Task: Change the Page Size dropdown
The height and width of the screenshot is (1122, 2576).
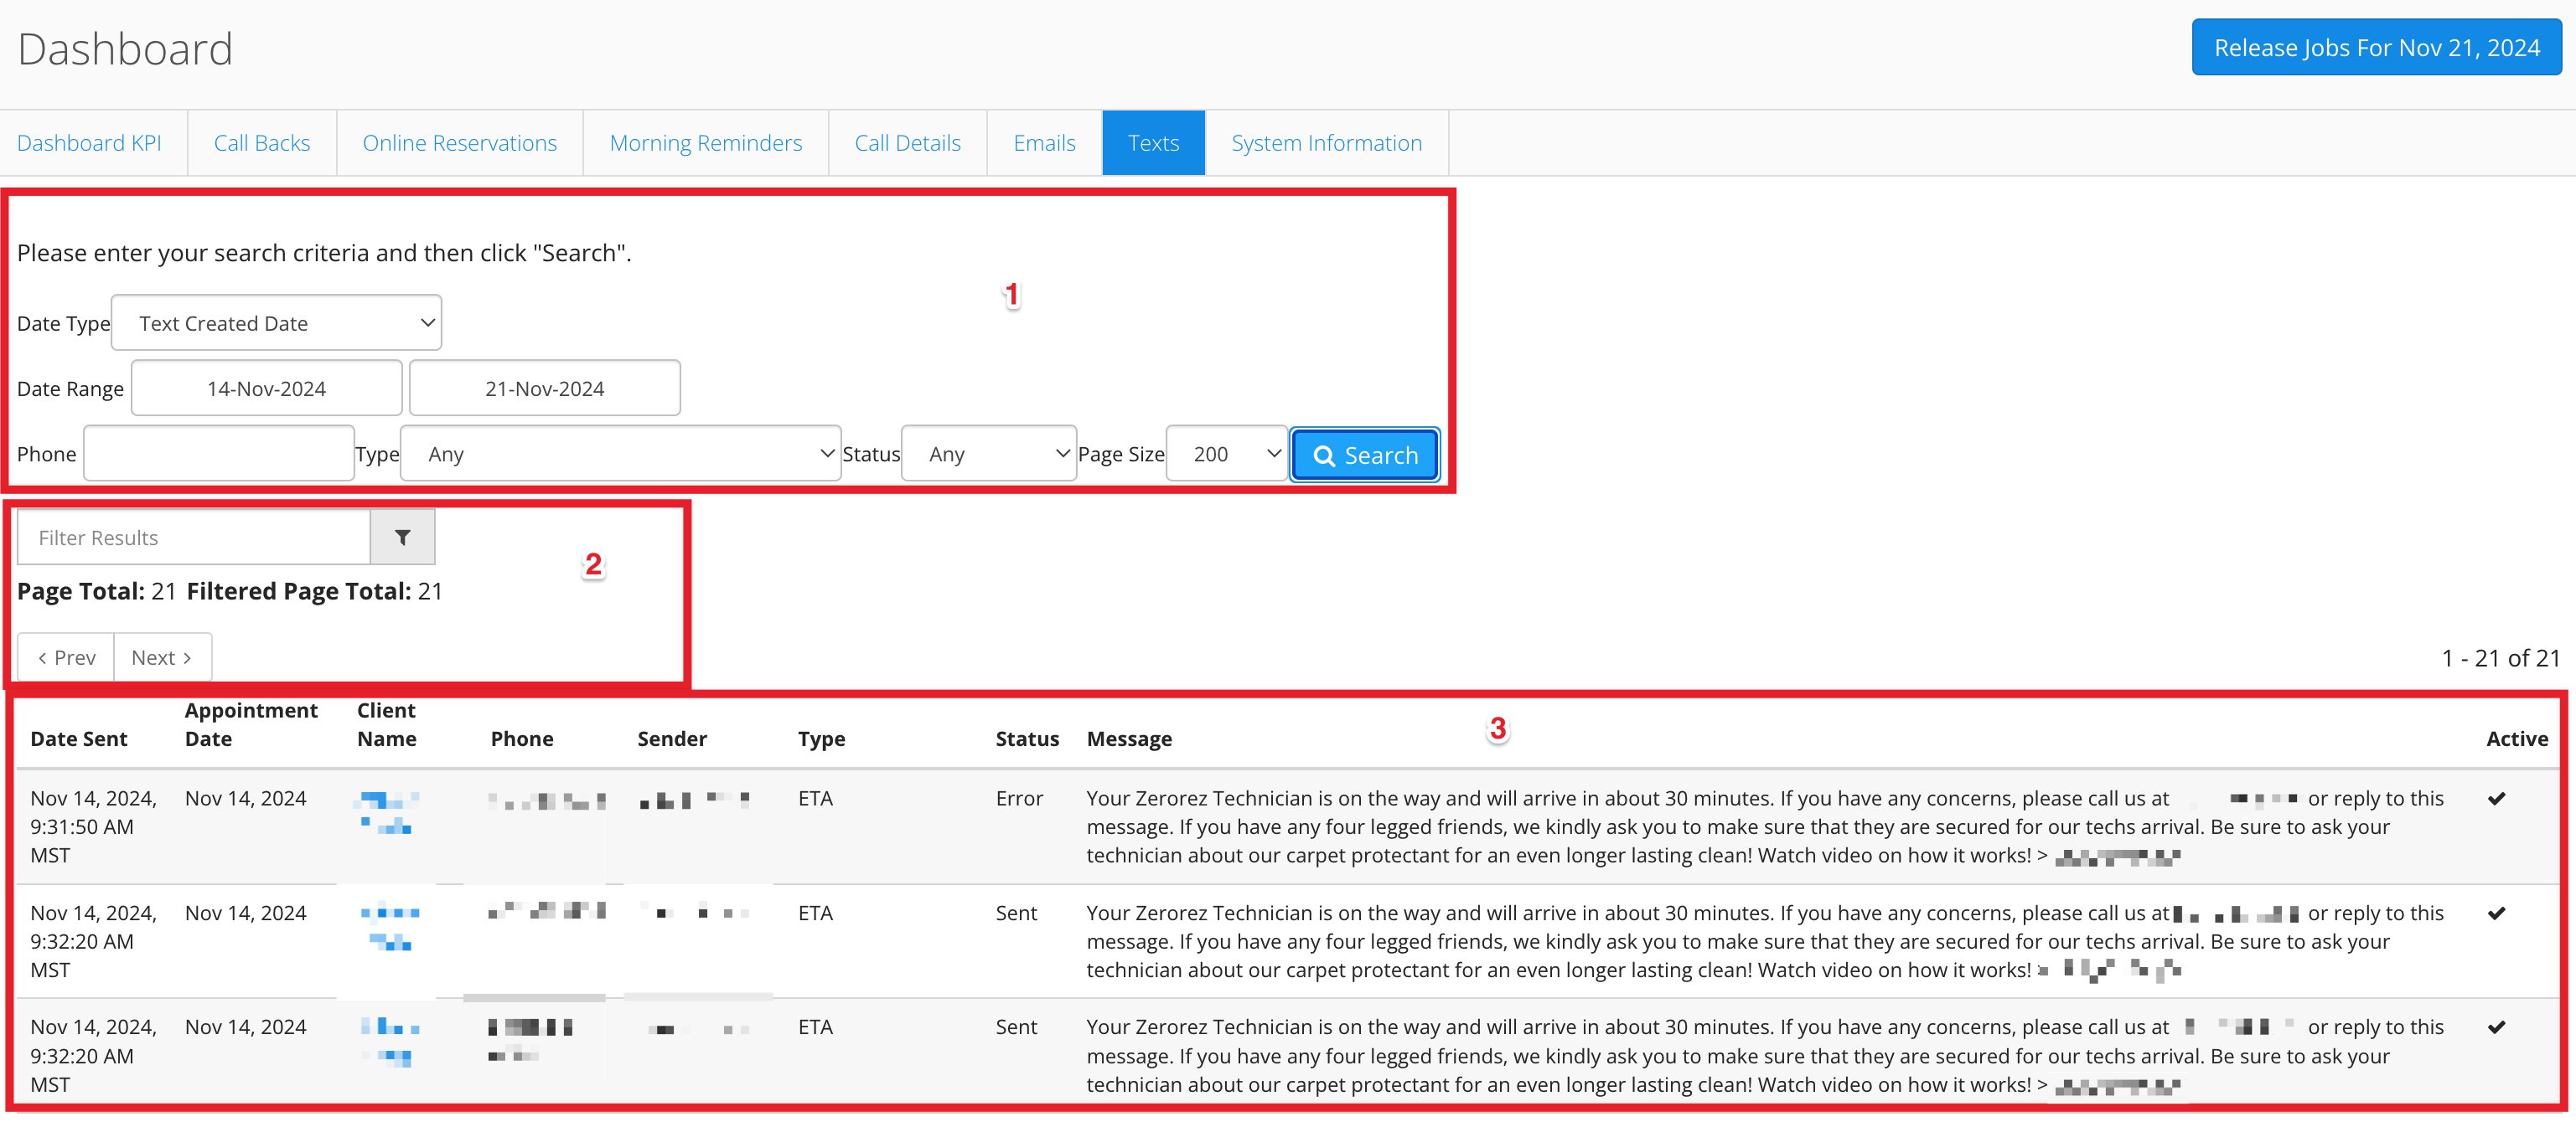Action: 1227,454
